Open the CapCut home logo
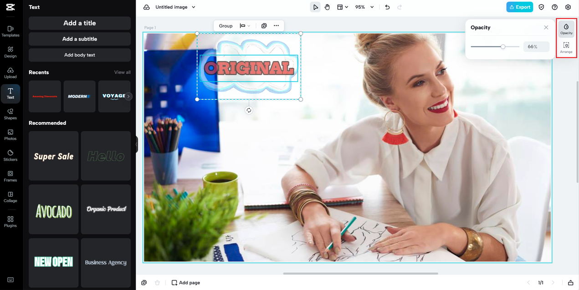The image size is (579, 290). point(10,7)
